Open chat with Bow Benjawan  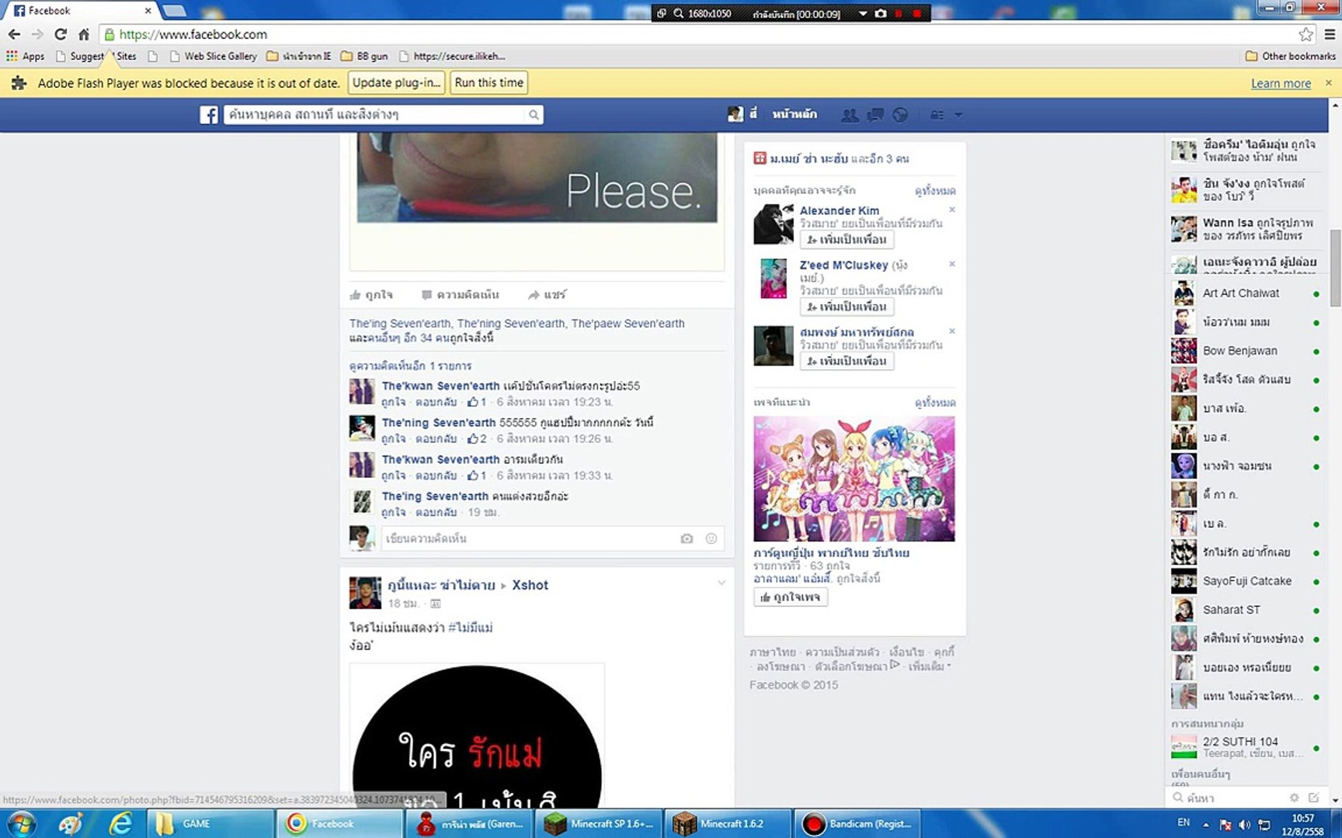(x=1246, y=351)
